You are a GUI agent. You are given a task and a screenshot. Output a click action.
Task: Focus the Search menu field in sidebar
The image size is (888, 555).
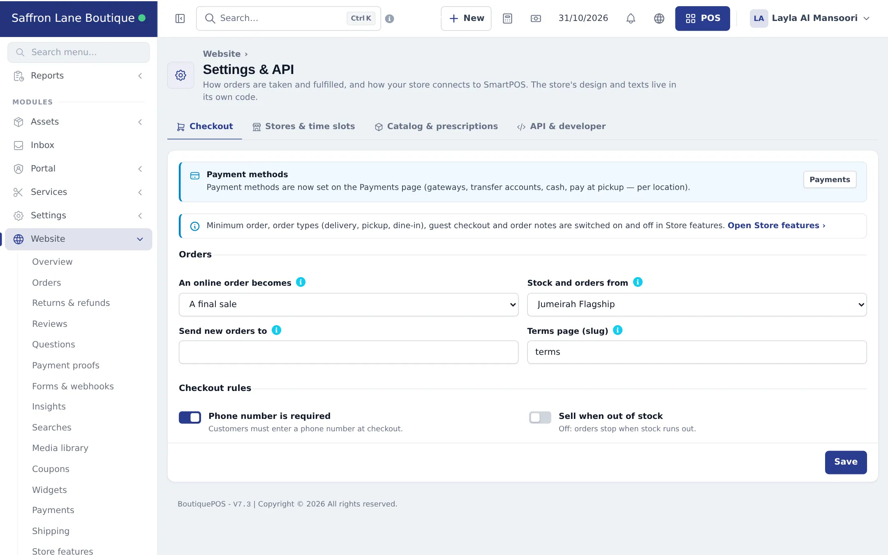click(79, 53)
